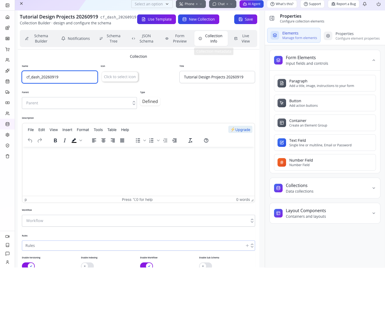
Task: Click the New Collection button
Action: coord(199,19)
